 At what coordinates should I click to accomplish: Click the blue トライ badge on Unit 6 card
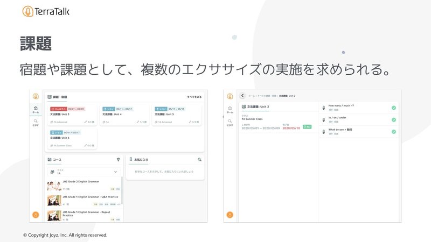[57, 132]
